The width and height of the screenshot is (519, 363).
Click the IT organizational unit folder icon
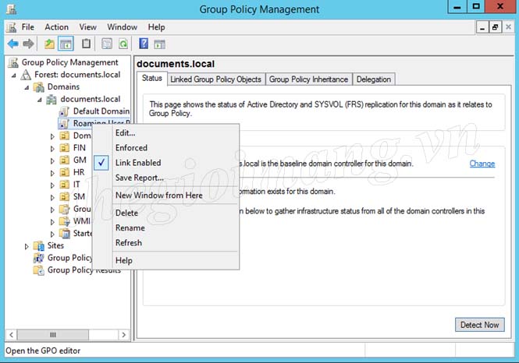(65, 185)
